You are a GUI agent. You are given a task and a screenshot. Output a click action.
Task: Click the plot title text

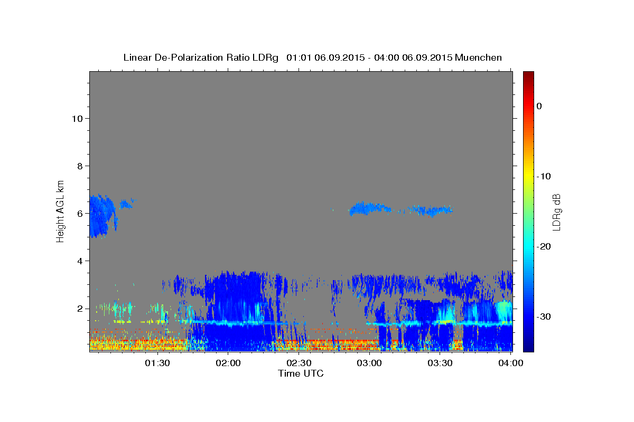[x=312, y=57]
